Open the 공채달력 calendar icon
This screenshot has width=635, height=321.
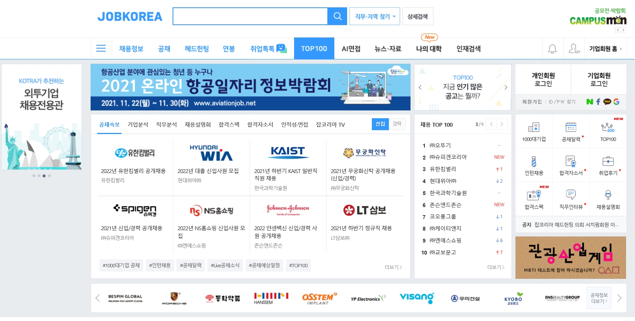[x=571, y=127]
